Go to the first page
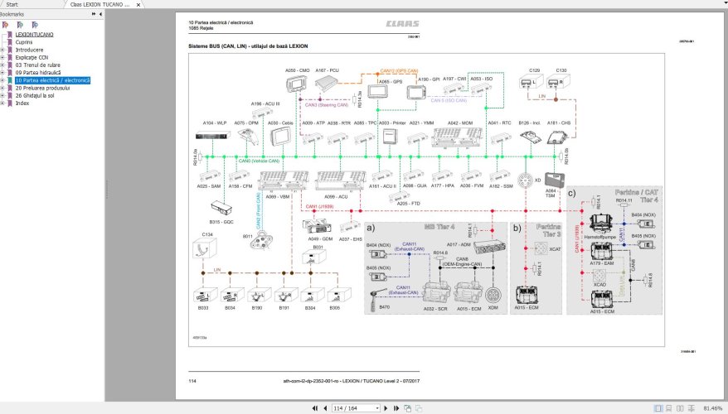 tap(315, 408)
